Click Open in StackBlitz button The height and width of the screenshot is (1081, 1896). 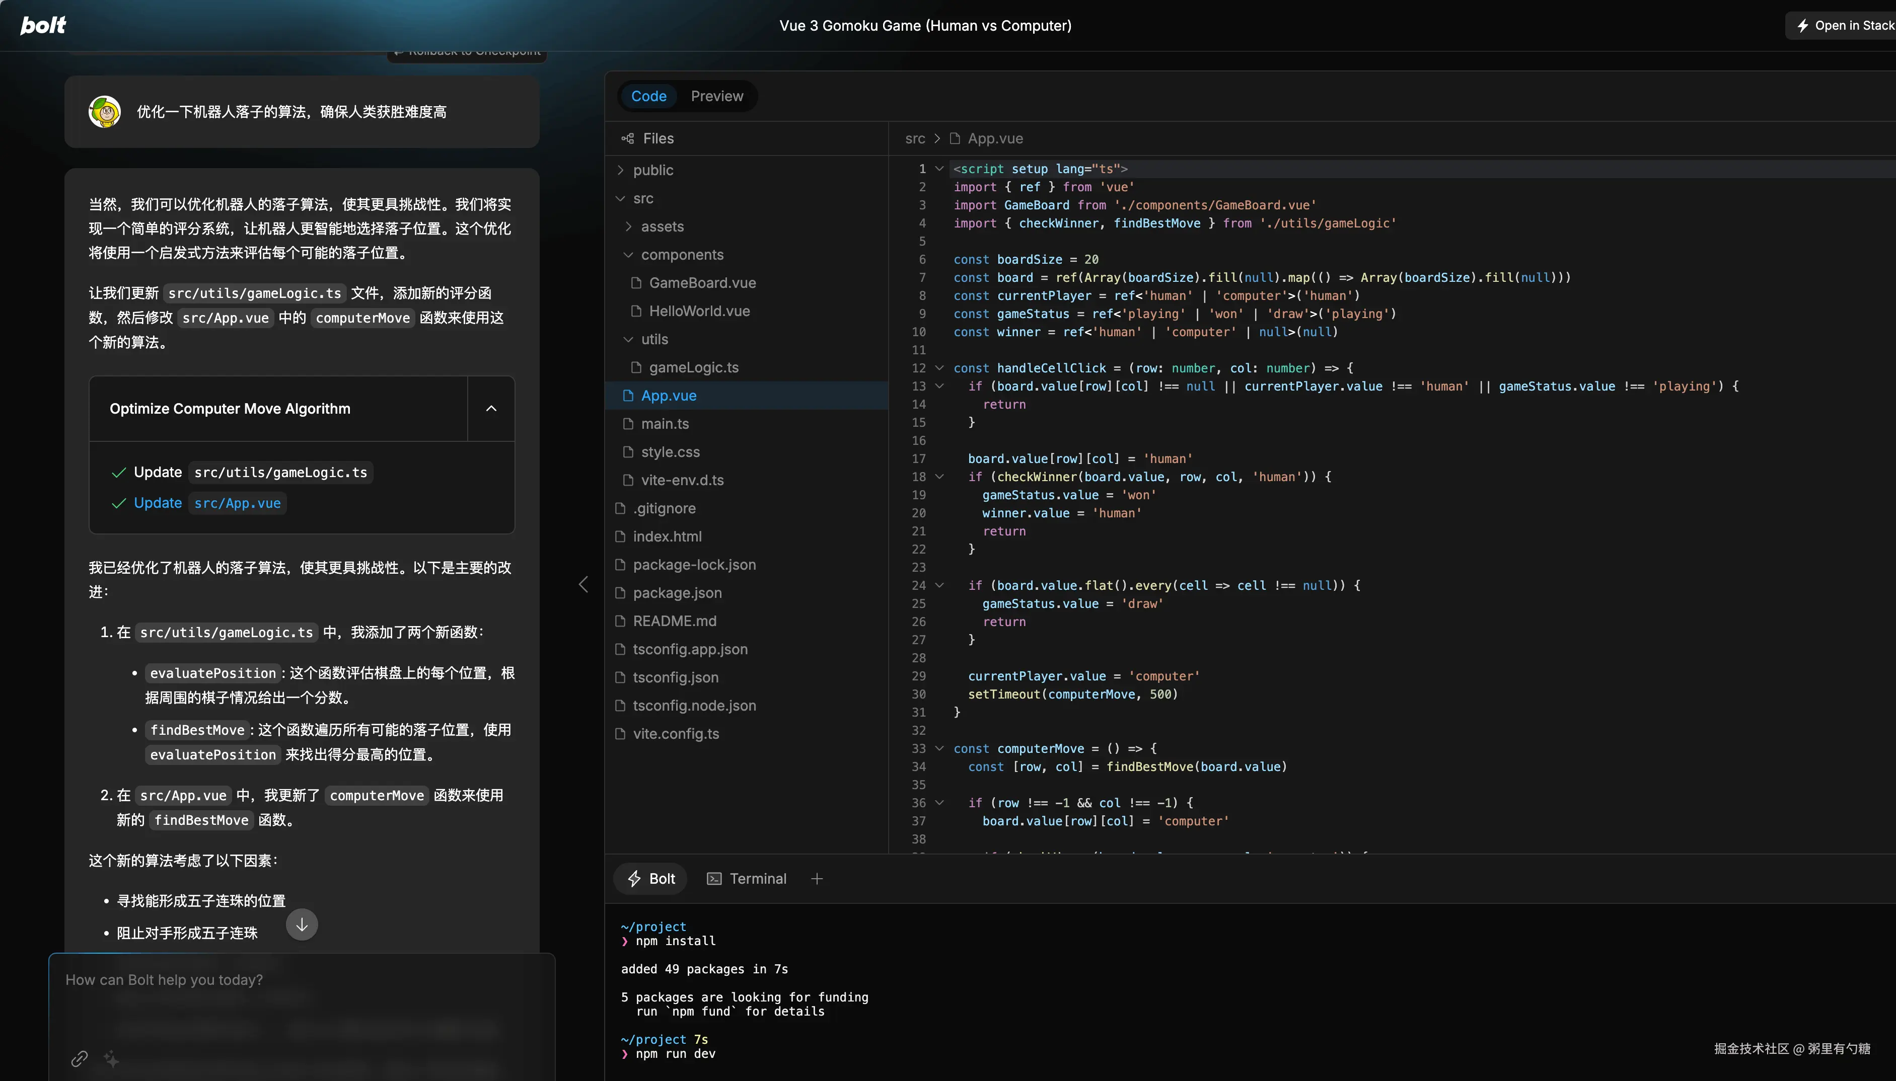point(1845,25)
